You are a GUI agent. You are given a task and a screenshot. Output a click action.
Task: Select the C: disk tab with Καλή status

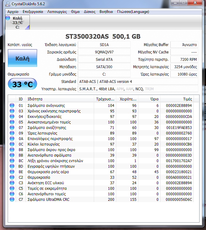(18, 22)
